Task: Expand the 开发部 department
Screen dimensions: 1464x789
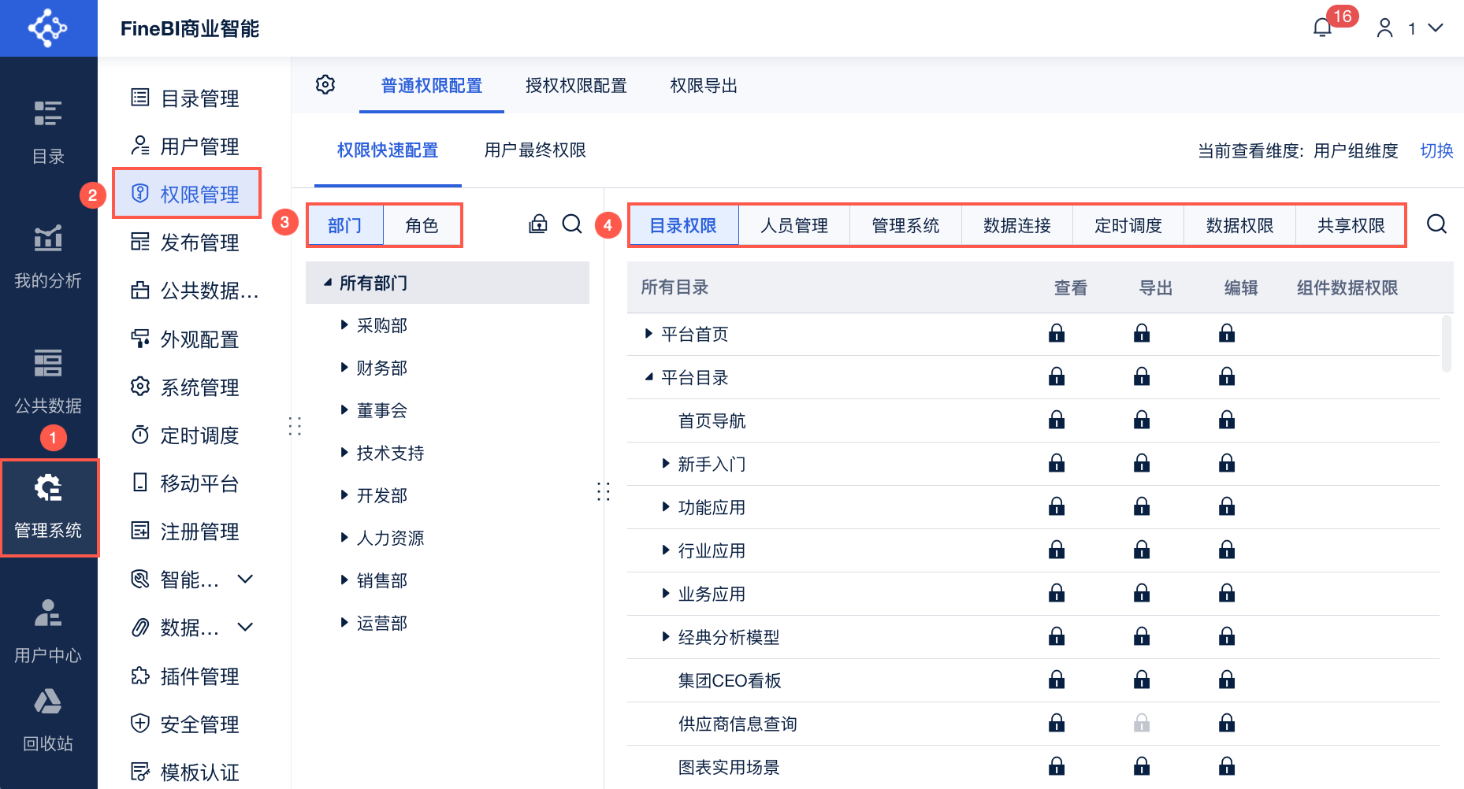Action: (x=344, y=495)
